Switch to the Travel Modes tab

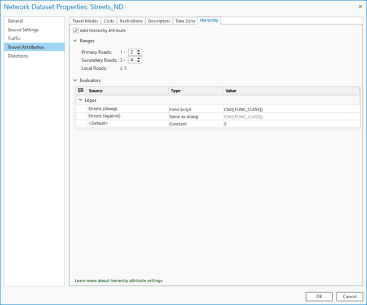point(85,21)
